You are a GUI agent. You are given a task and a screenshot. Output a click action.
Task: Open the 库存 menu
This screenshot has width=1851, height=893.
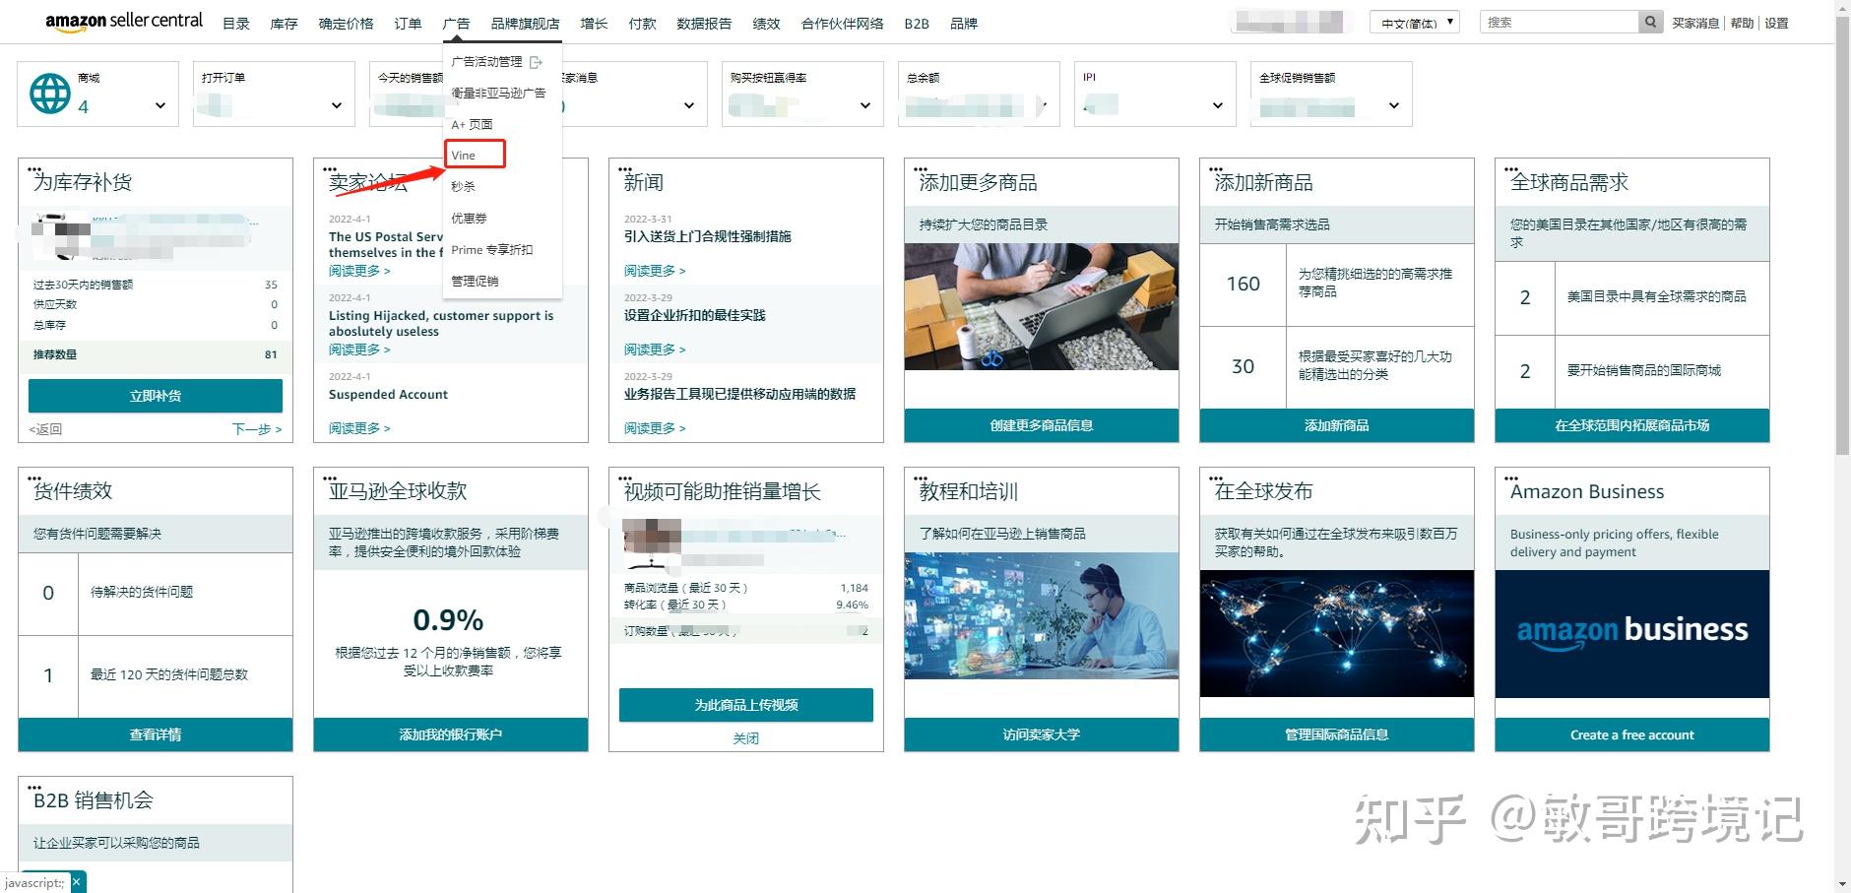(284, 24)
